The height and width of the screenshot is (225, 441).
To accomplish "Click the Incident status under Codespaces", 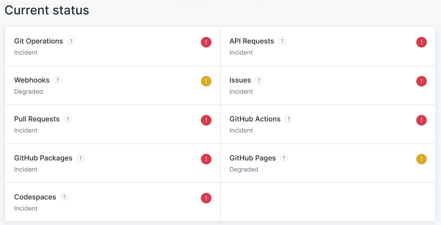I will click(26, 208).
